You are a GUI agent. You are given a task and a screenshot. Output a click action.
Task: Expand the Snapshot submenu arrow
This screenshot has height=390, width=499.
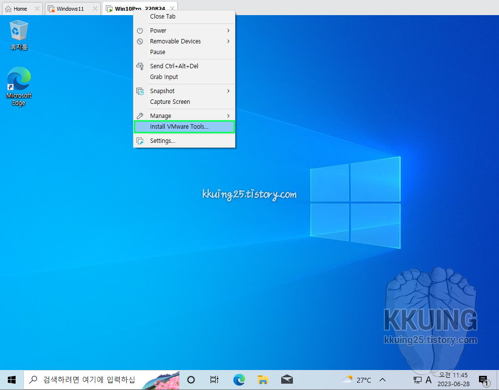[229, 91]
